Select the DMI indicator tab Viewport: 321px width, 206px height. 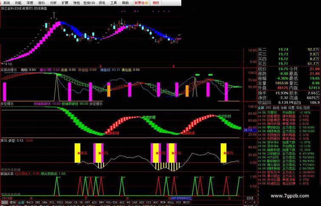(37, 203)
